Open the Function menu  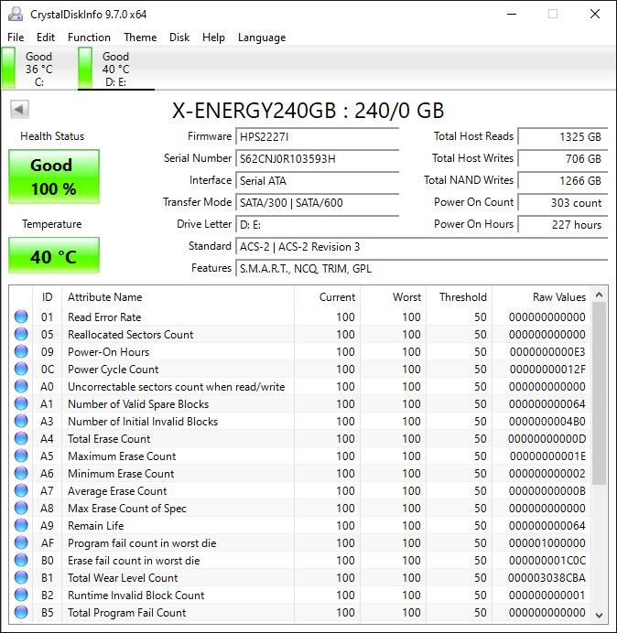[x=89, y=38]
